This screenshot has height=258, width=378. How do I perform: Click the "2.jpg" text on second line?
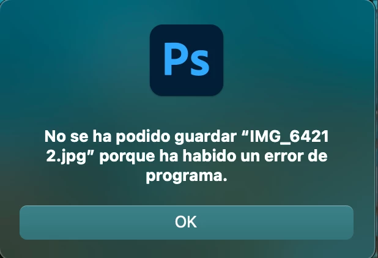(66, 157)
